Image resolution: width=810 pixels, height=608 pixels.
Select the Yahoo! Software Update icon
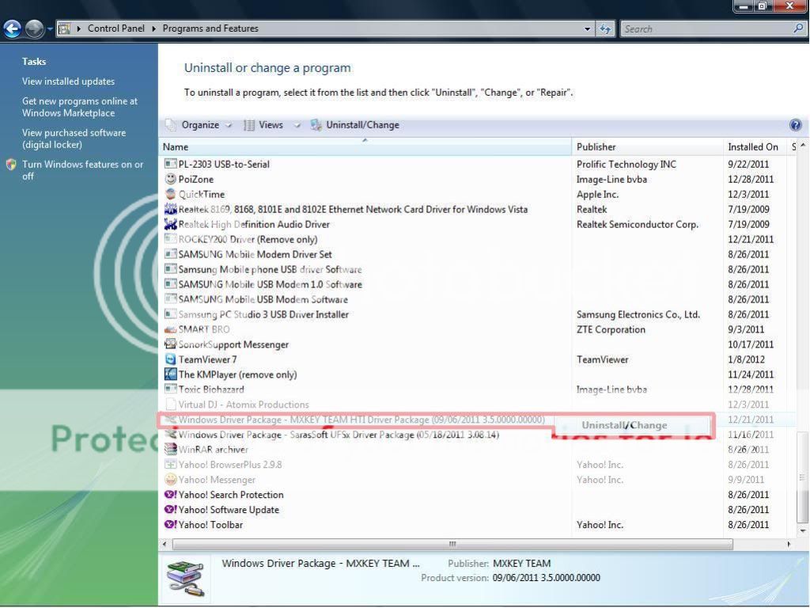pyautogui.click(x=170, y=509)
